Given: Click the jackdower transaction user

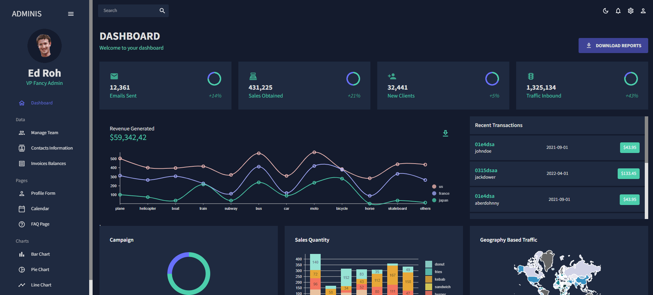Looking at the screenshot, I should pyautogui.click(x=485, y=177).
